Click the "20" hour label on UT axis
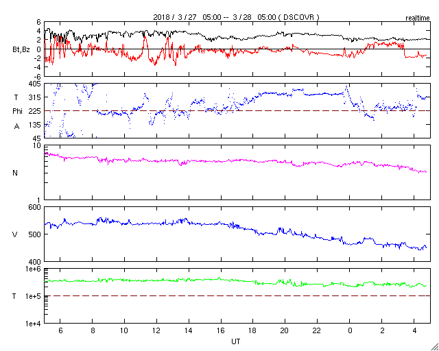The height and width of the screenshot is (351, 439). (285, 330)
